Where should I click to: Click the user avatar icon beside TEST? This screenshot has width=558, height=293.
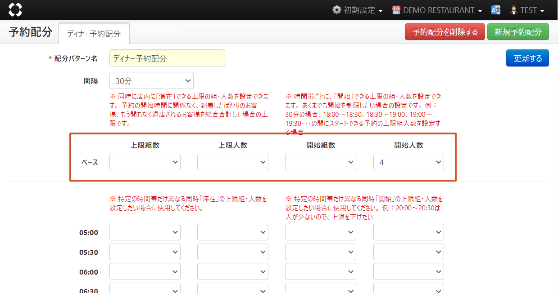[514, 10]
